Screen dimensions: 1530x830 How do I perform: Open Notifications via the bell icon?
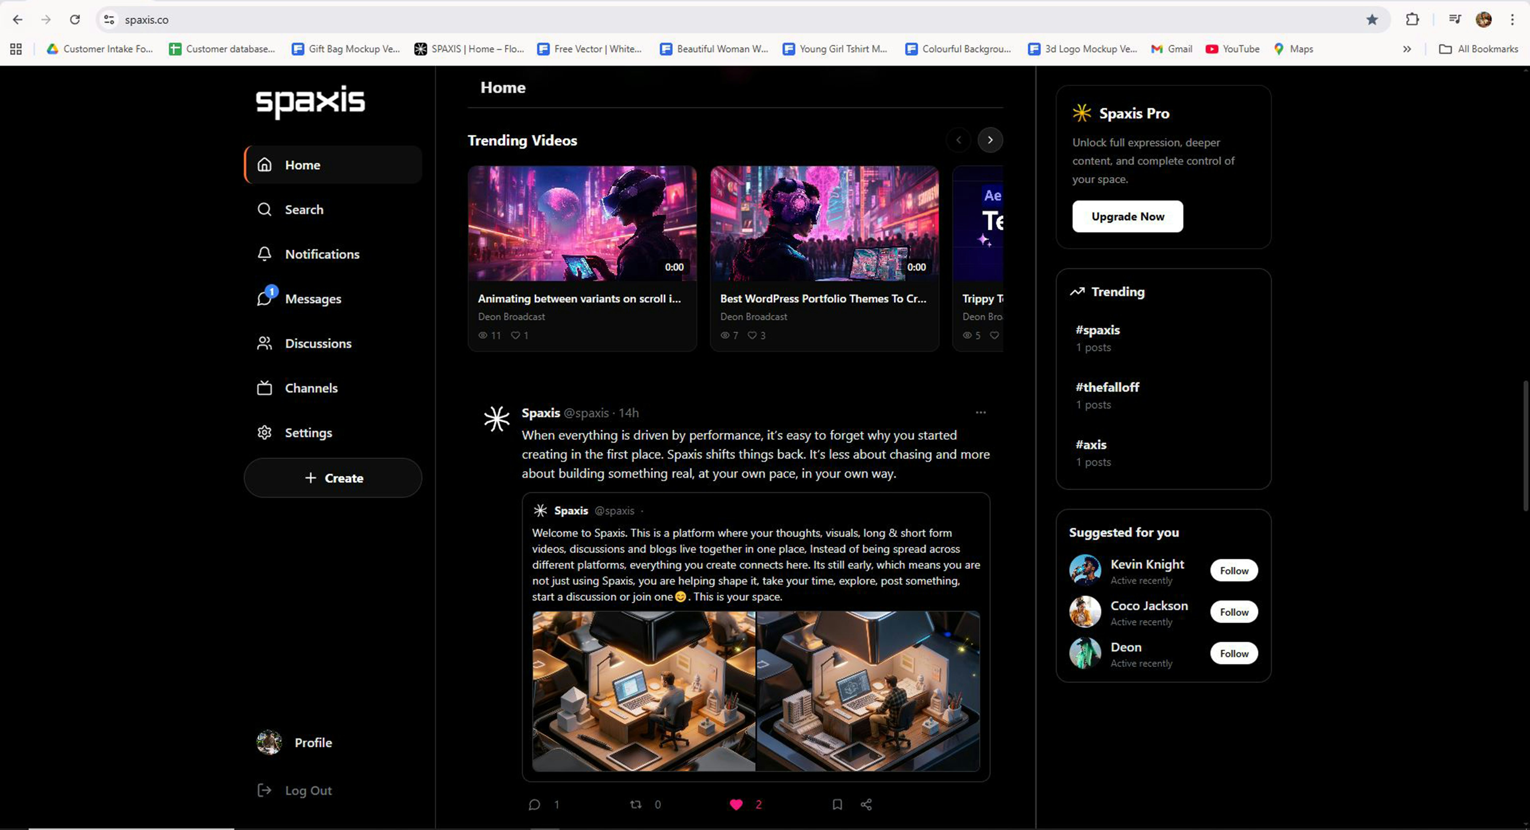(264, 254)
